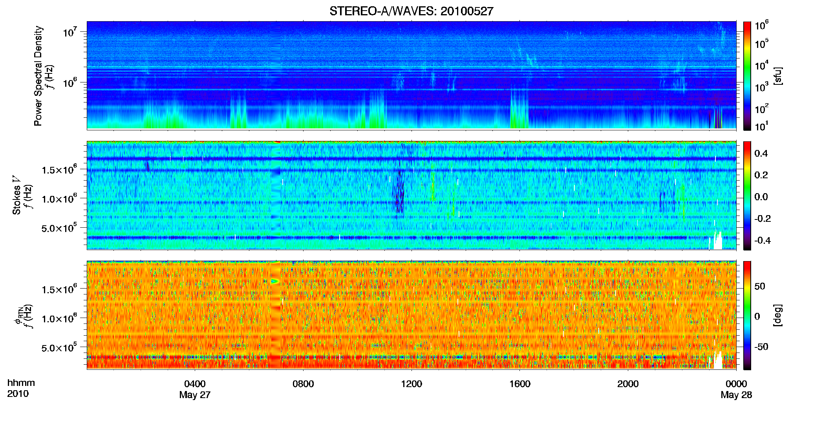
Task: Select the 10^3 label on sfu colorbar
Action: point(761,87)
